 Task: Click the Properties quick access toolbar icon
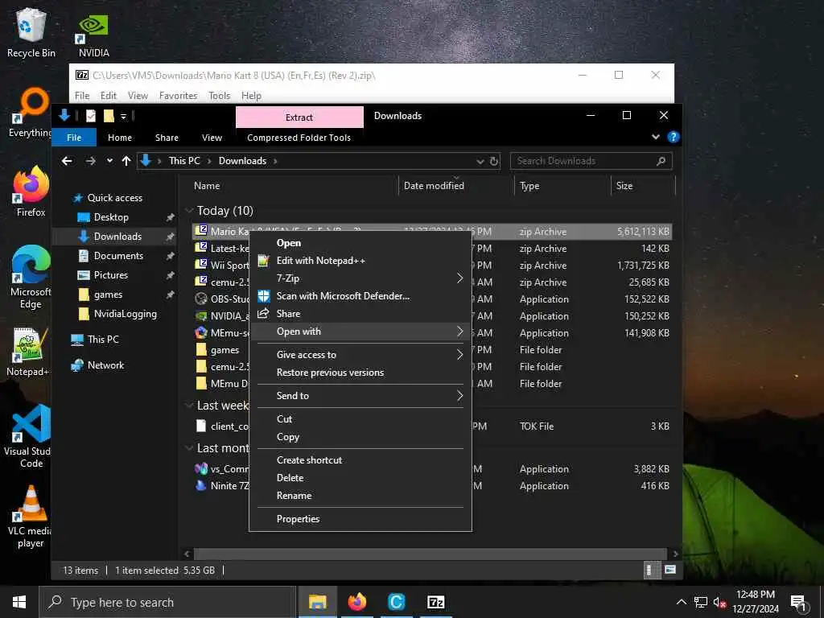(91, 116)
